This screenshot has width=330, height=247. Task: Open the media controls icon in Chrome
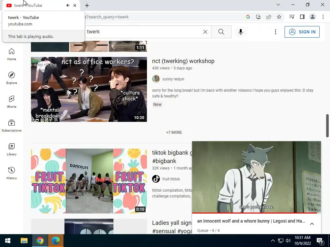[292, 17]
